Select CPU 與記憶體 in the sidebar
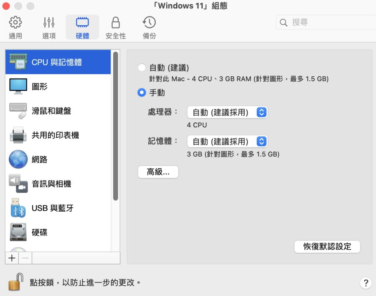376x296 pixels. [58, 62]
